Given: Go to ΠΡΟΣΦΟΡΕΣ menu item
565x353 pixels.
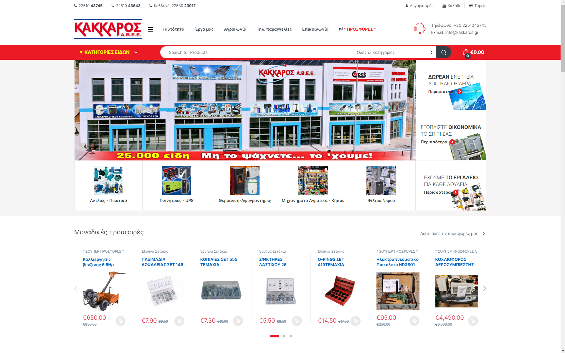Looking at the screenshot, I should [x=357, y=29].
